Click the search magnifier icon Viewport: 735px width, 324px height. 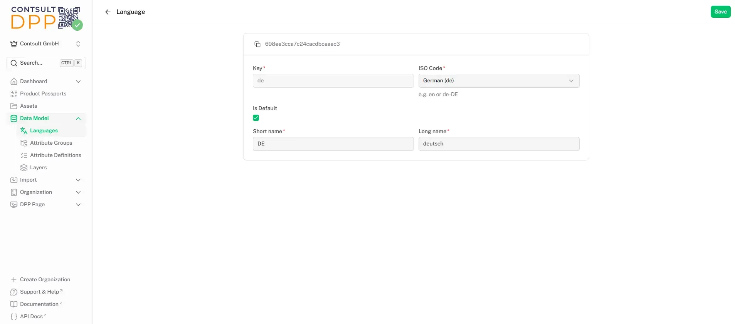tap(14, 63)
